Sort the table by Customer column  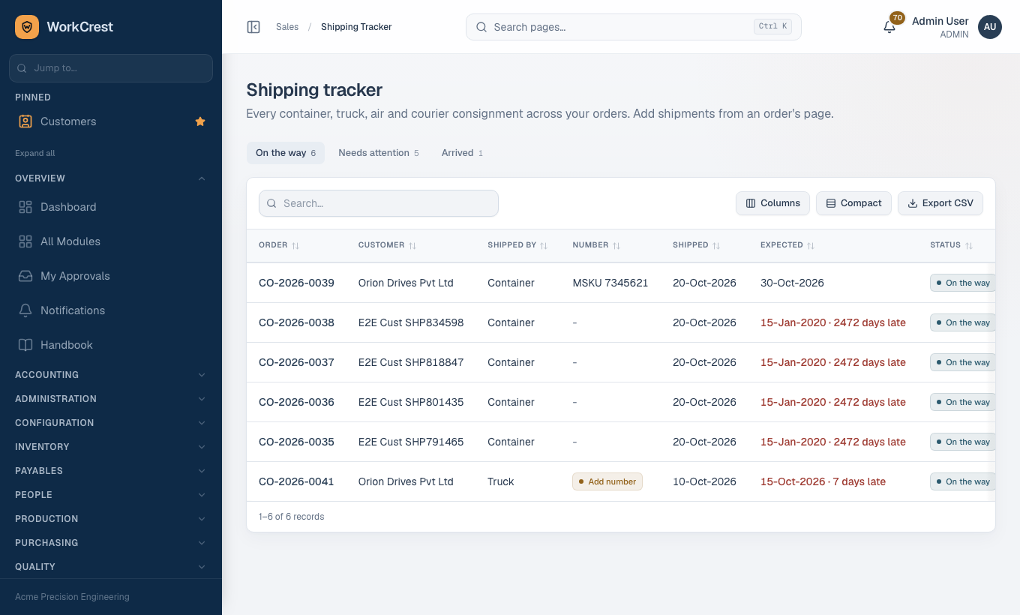coord(387,245)
